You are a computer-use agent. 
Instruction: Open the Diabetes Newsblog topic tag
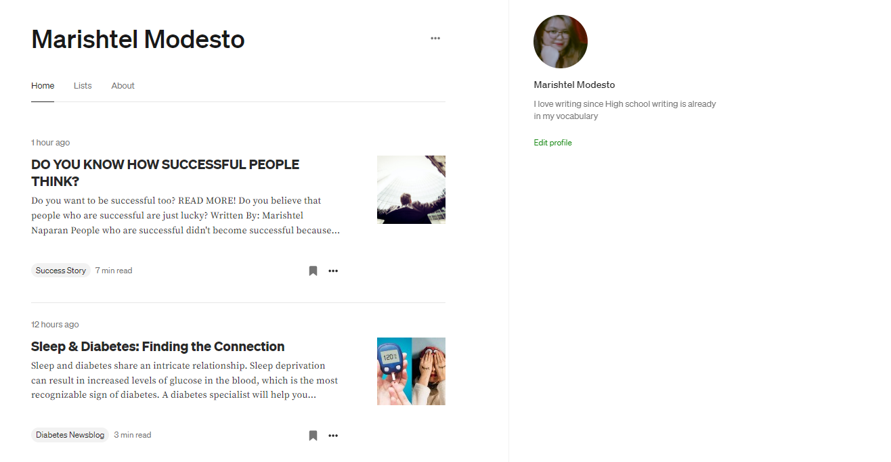(x=70, y=435)
